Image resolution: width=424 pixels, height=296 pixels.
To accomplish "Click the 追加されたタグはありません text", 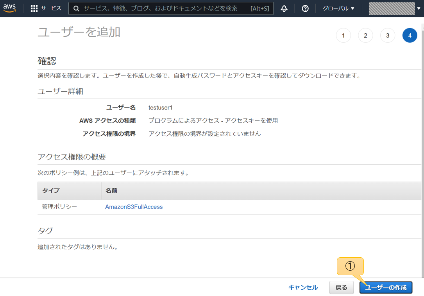I will click(x=78, y=247).
